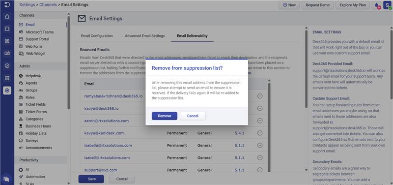Screen dimensions: 393x185
Task: Open notifications bell icon
Action: click(x=377, y=5)
